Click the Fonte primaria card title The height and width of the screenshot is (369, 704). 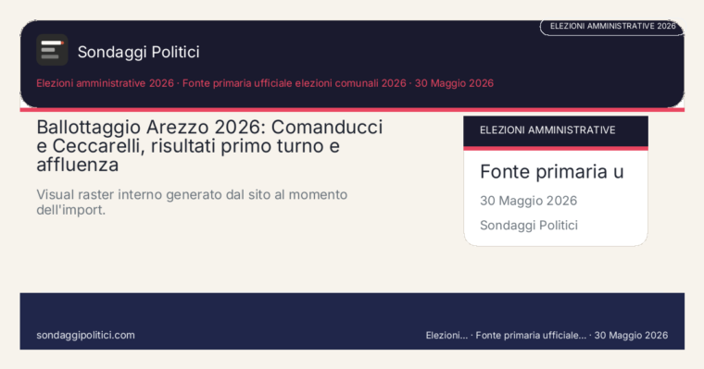point(552,172)
